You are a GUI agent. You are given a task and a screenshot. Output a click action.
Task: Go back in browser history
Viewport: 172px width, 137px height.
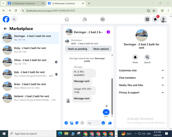click(4, 11)
